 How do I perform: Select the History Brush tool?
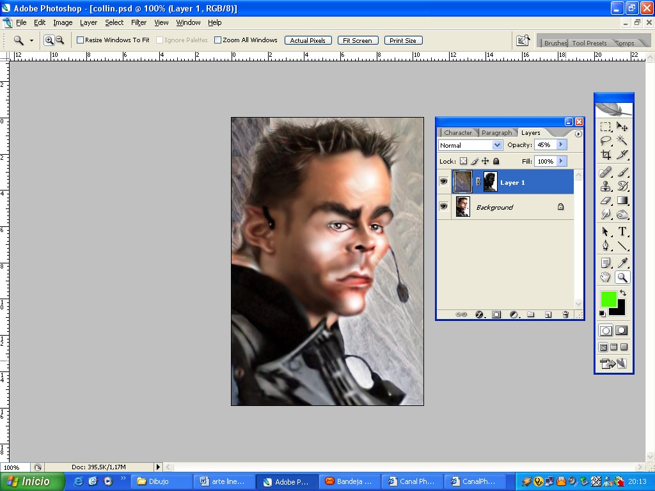(x=622, y=186)
